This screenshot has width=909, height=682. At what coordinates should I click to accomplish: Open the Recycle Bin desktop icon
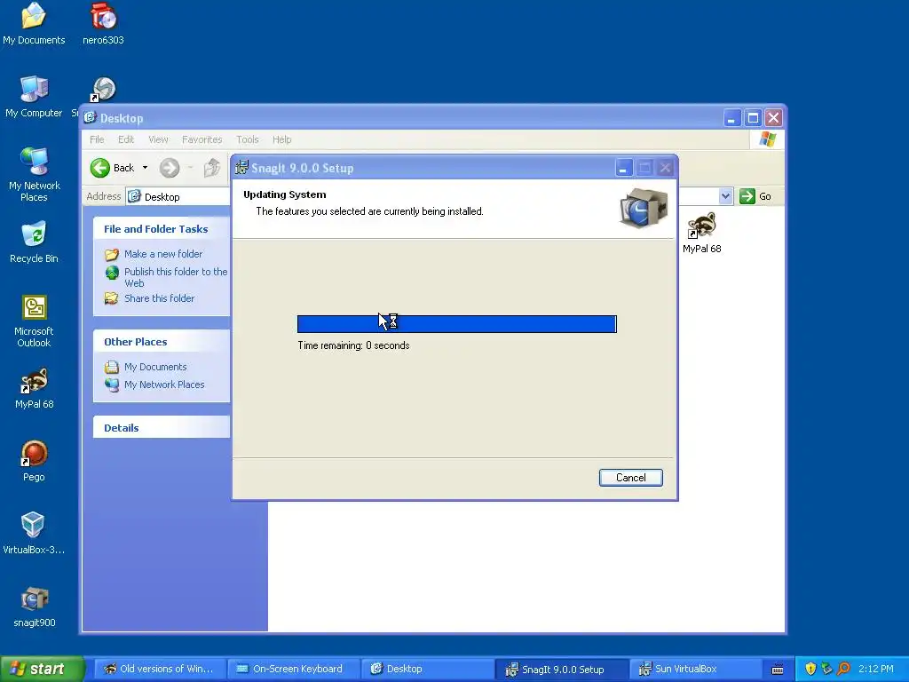[34, 242]
